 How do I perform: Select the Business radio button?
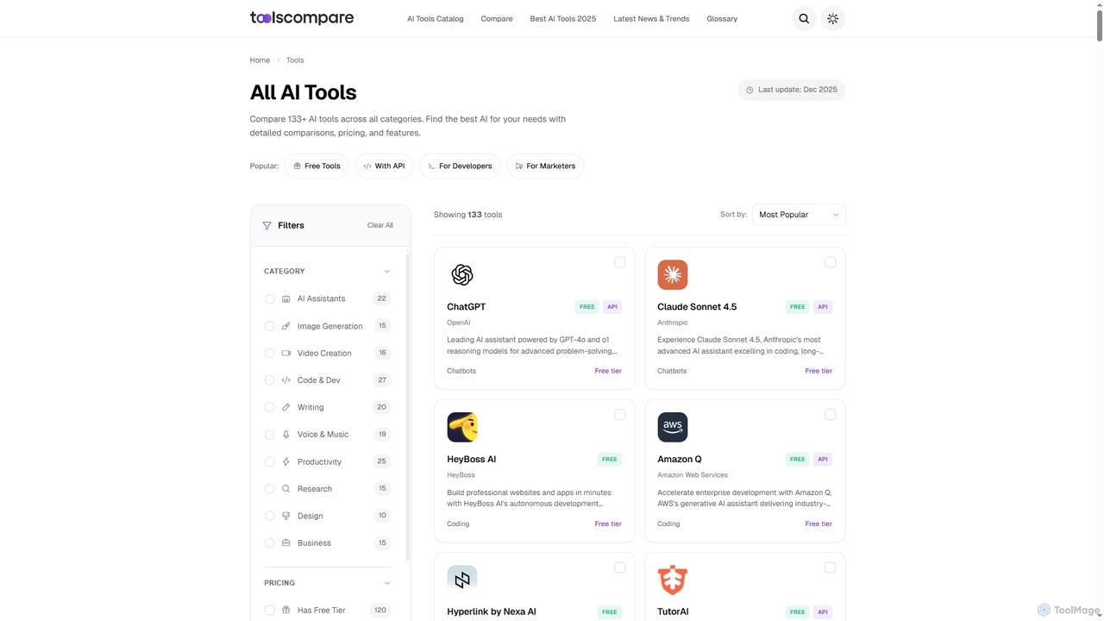pyautogui.click(x=269, y=543)
